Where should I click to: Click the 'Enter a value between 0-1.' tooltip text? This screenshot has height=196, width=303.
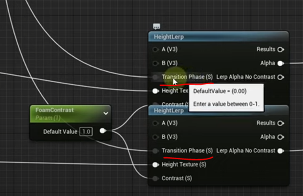pos(226,104)
